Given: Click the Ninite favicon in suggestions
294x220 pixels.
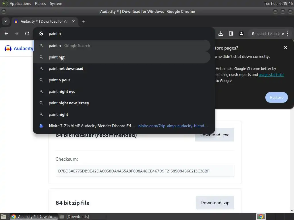Looking at the screenshot, I should [x=41, y=126].
